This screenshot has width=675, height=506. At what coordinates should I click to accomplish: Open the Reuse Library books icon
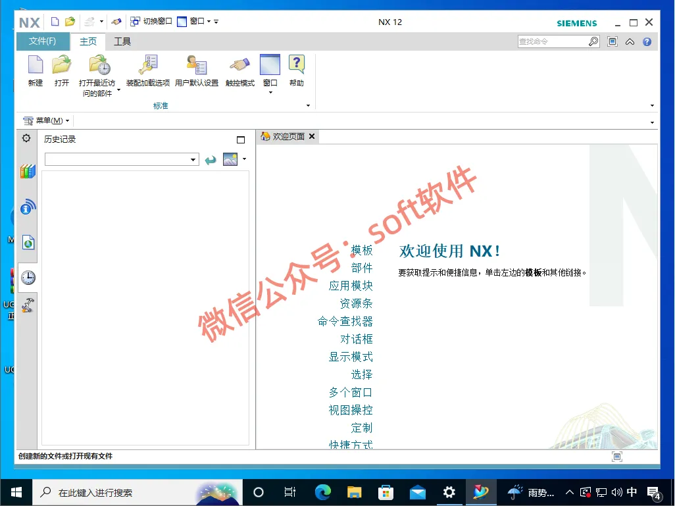click(28, 171)
